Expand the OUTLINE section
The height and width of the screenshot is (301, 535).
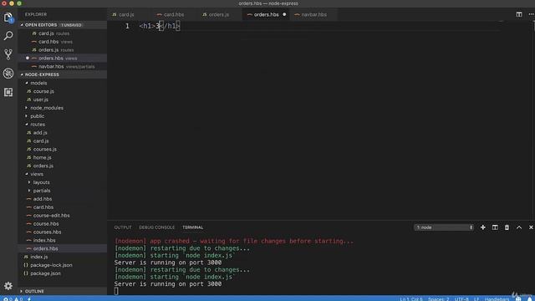pos(63,291)
